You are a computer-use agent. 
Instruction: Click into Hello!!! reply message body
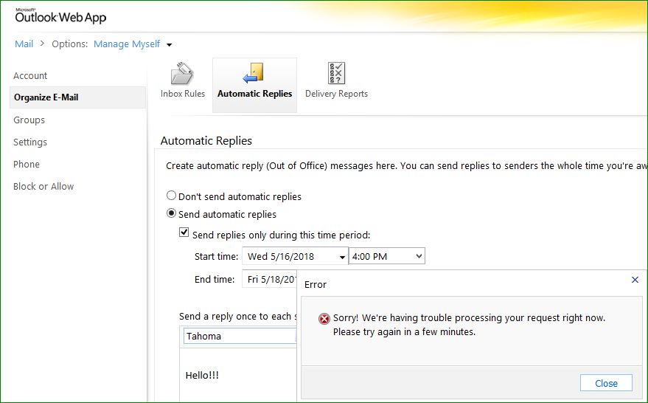(238, 375)
